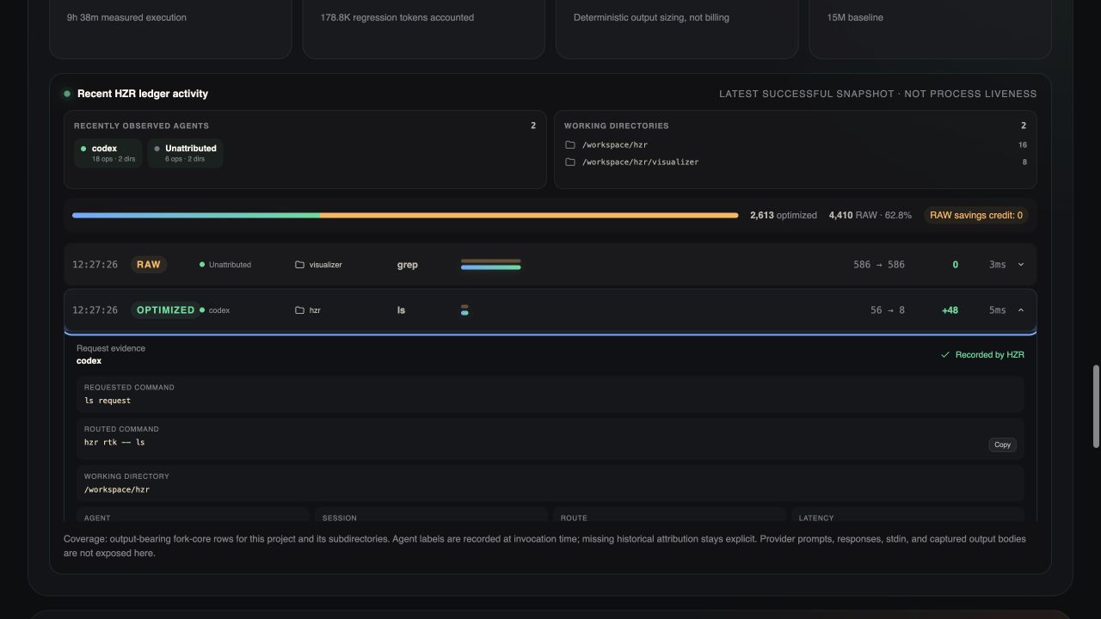Click the checkmark icon next to Recorded by HZR
The image size is (1101, 619).
[x=945, y=354]
